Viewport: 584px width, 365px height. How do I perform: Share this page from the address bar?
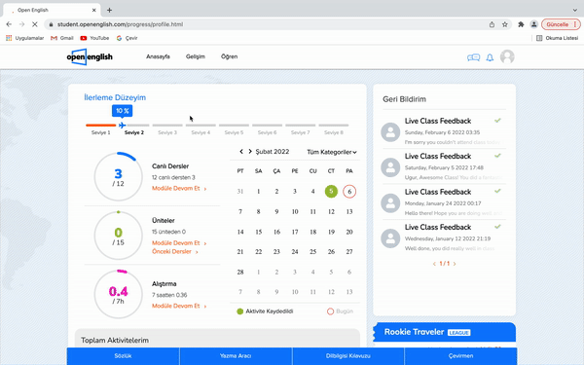[x=492, y=24]
